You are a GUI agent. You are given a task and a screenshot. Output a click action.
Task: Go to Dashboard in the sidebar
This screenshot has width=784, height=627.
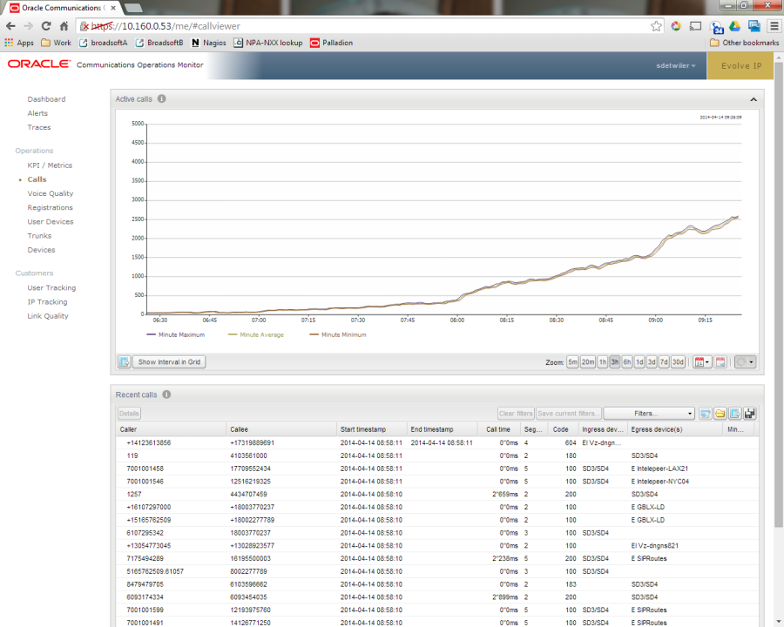click(46, 99)
